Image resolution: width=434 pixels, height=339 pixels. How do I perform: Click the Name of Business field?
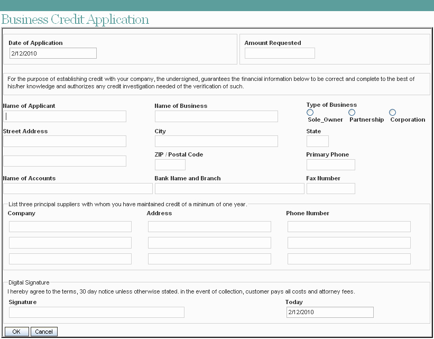point(216,116)
